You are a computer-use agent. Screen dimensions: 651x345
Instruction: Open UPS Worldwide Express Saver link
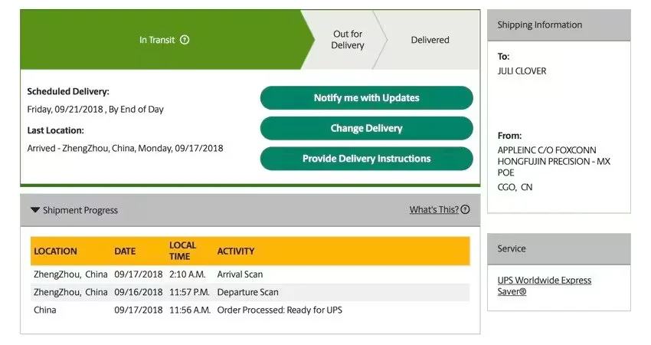pyautogui.click(x=544, y=286)
